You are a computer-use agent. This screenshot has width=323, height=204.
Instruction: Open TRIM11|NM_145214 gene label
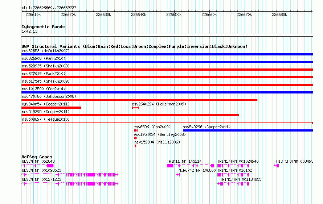click(184, 162)
